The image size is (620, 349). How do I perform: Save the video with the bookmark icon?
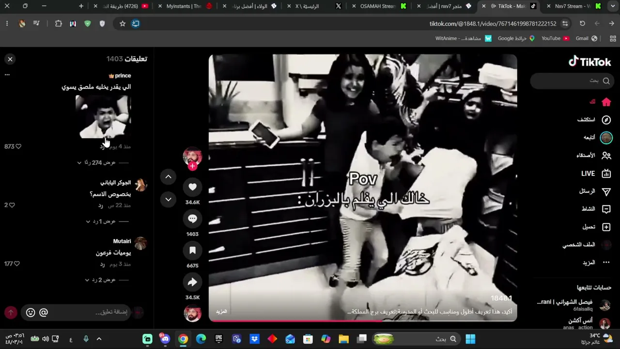click(x=192, y=250)
